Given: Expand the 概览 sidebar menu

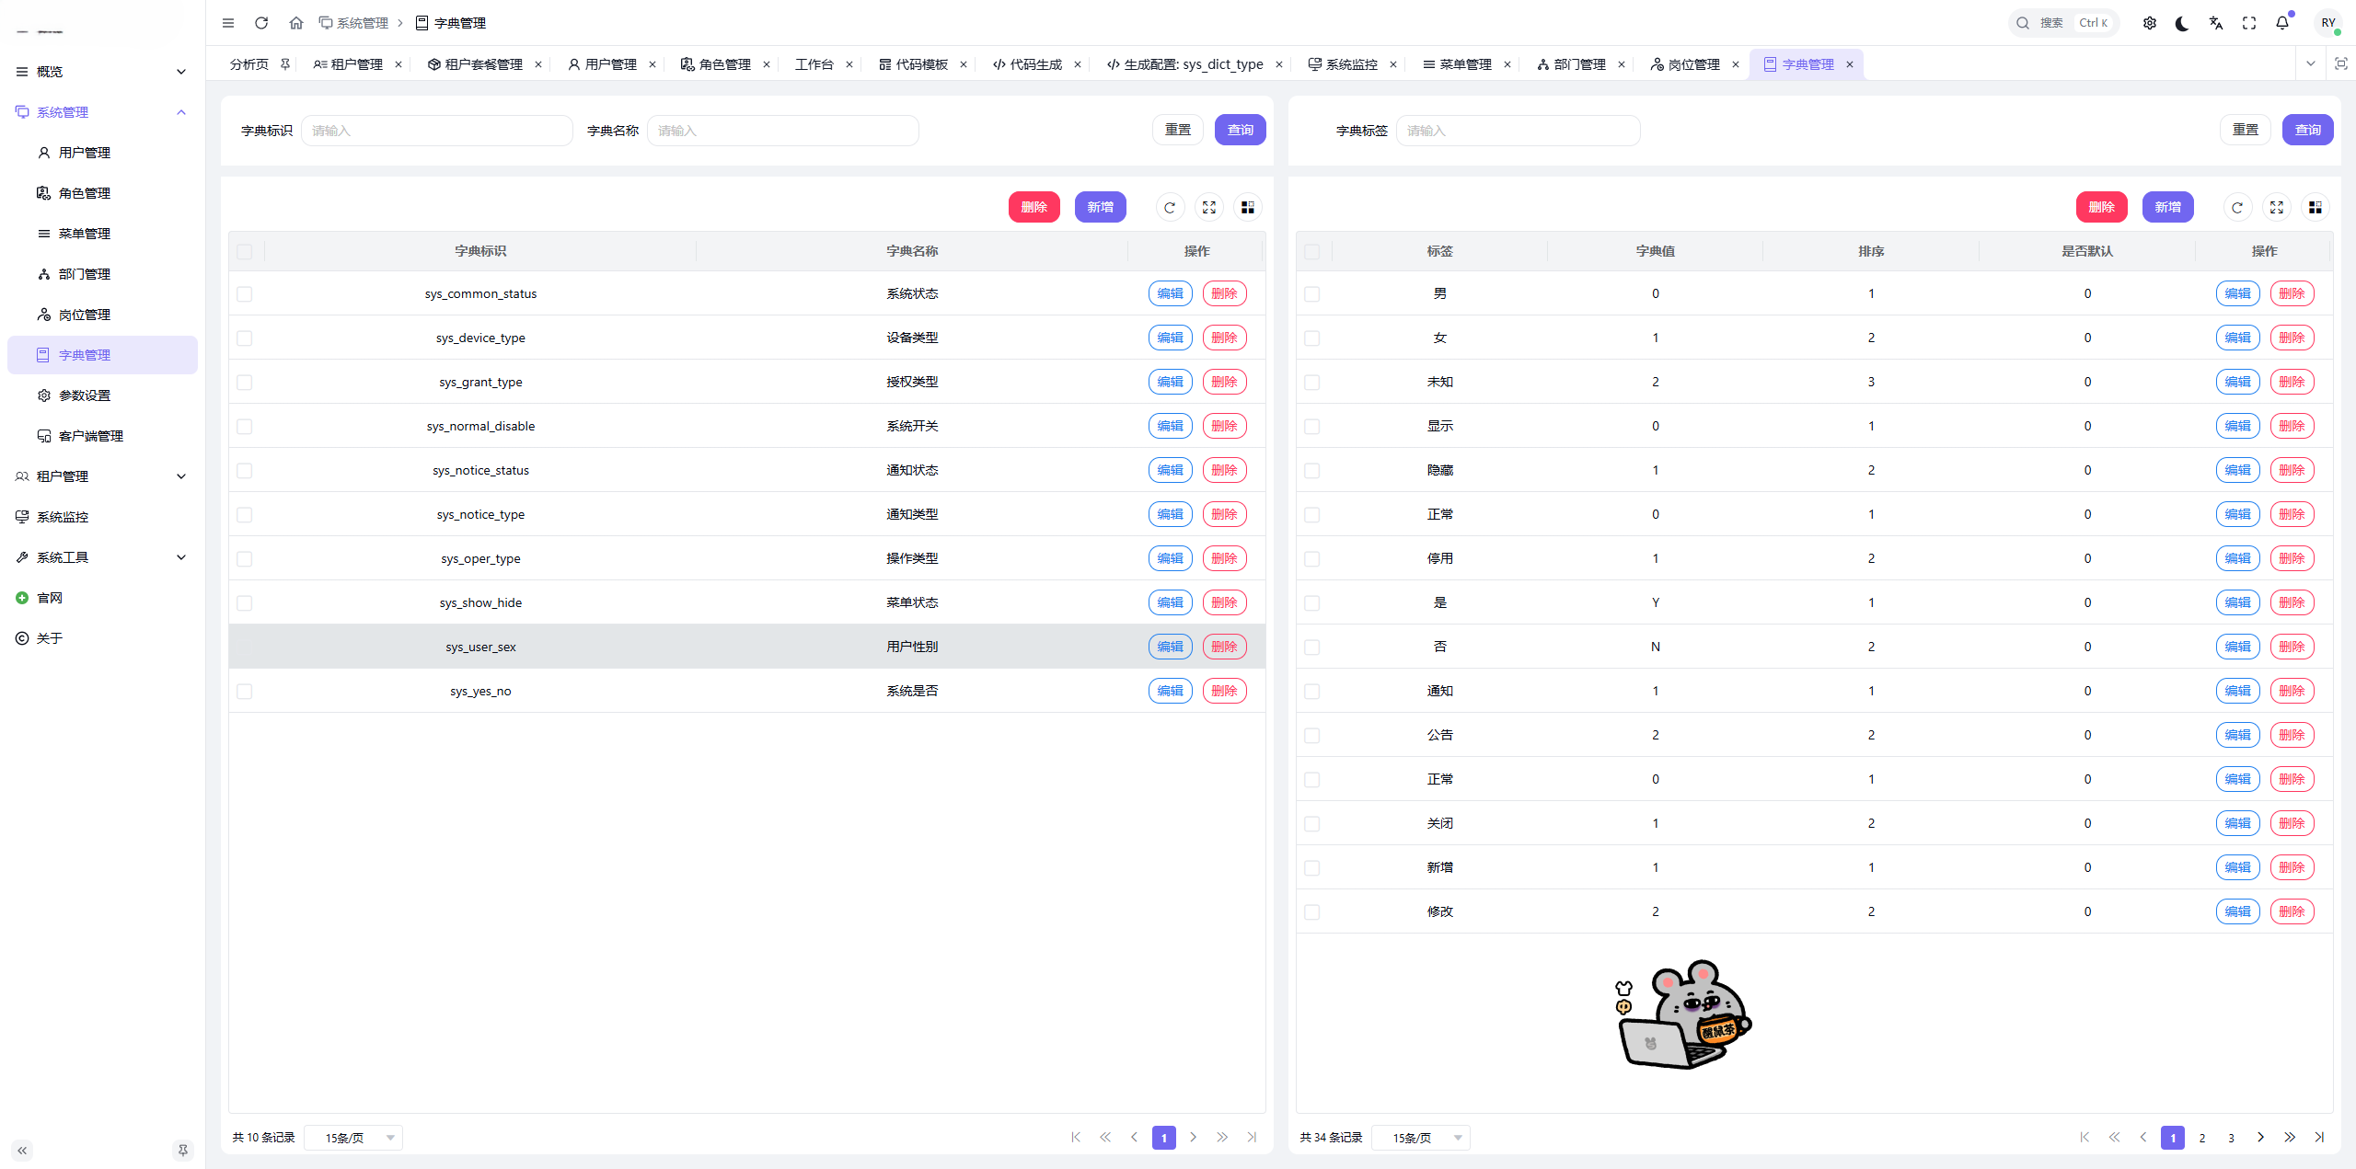Looking at the screenshot, I should (x=102, y=72).
